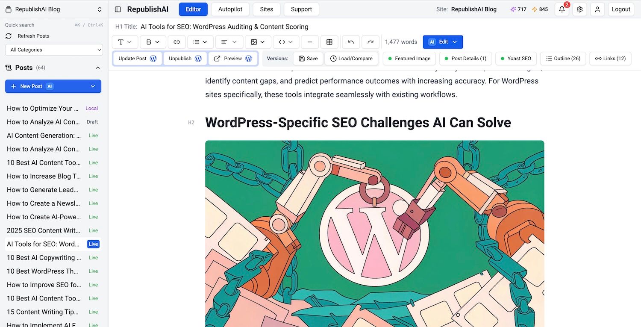Image resolution: width=641 pixels, height=327 pixels.
Task: Open notifications bell with red badge
Action: pyautogui.click(x=562, y=9)
